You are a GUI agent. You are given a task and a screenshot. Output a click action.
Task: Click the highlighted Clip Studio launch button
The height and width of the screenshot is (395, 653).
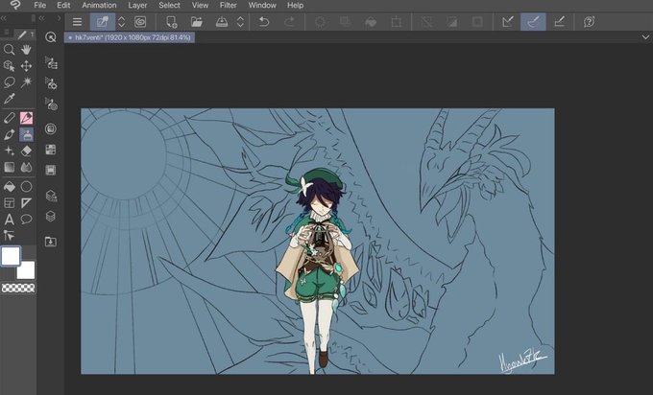102,22
